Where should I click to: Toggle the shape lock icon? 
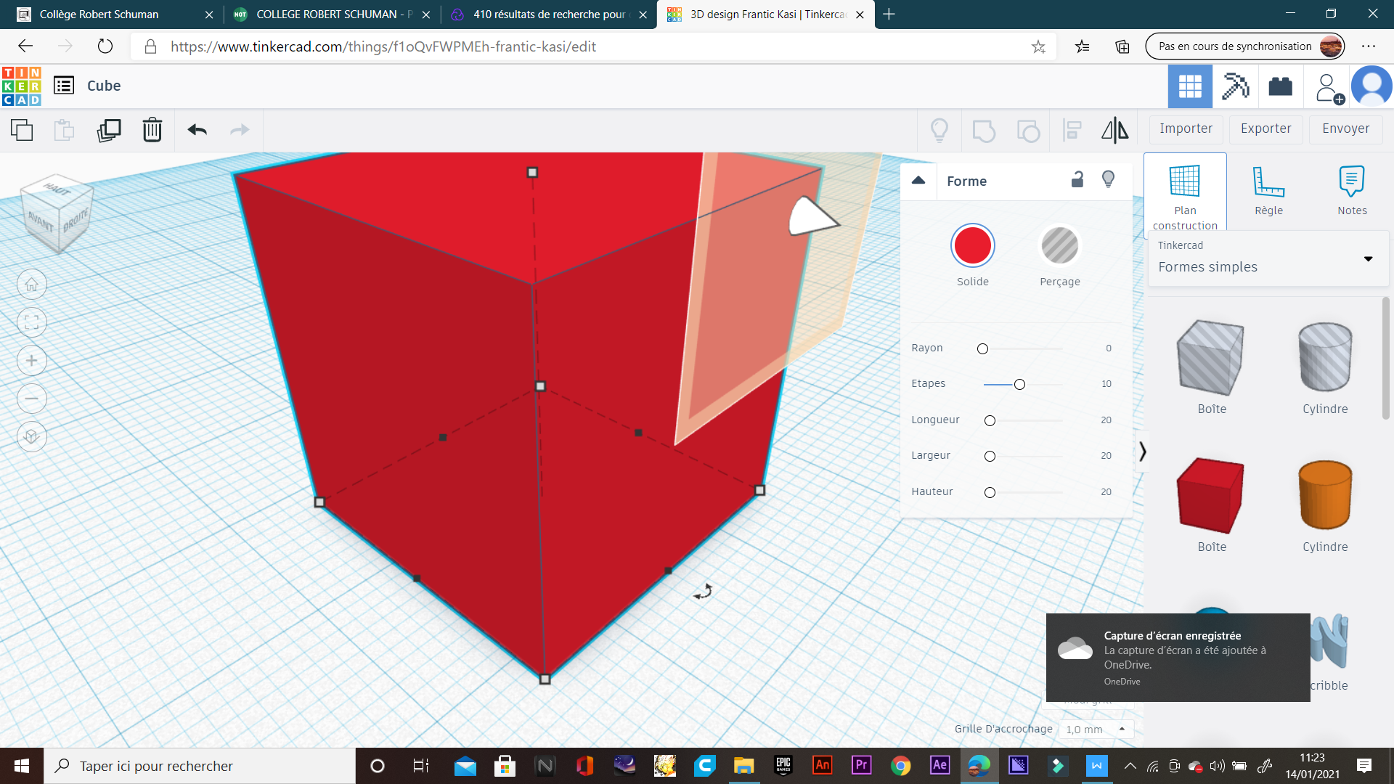pos(1077,180)
